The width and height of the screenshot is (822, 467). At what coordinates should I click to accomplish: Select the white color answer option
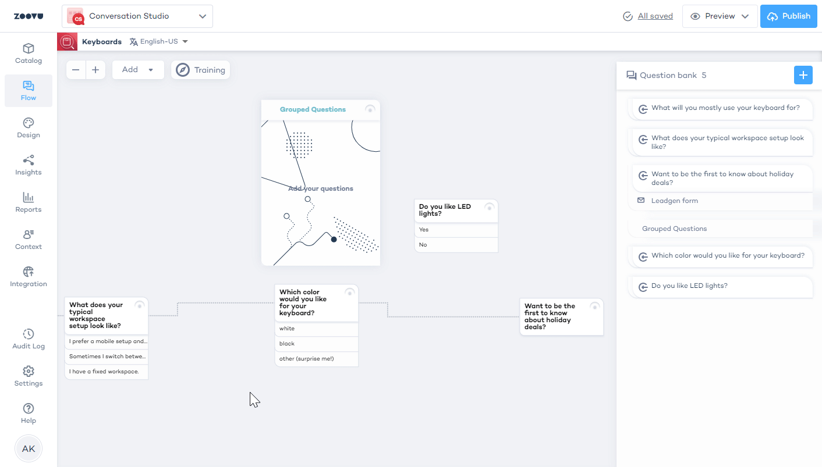[x=316, y=329]
